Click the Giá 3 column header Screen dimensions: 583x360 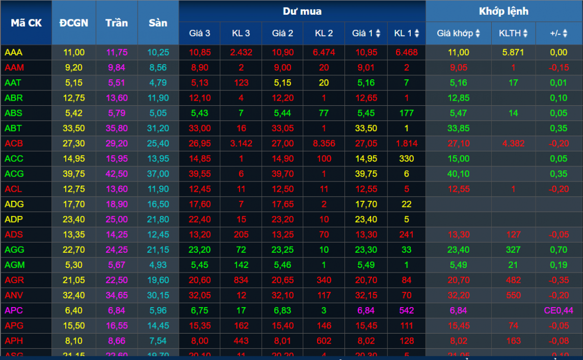tap(199, 34)
